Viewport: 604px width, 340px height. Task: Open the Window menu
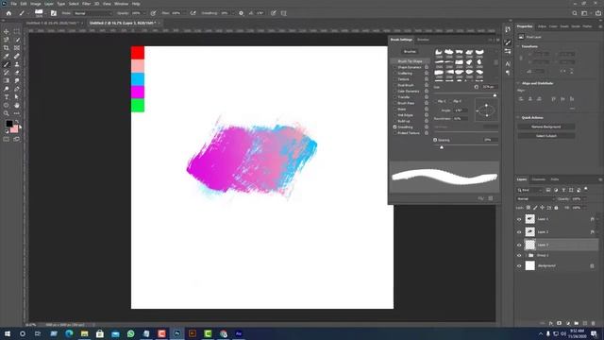122,4
